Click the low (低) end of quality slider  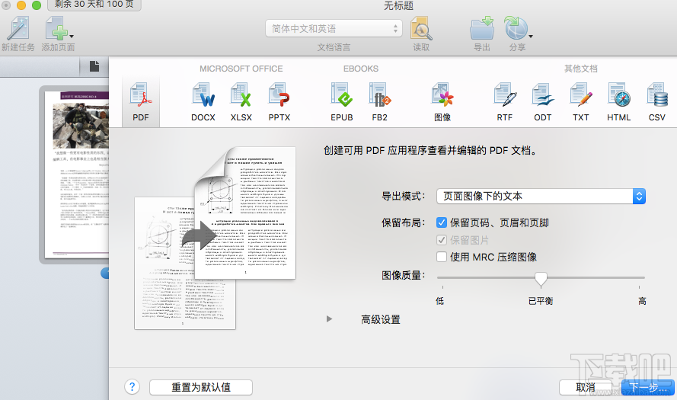[439, 301]
